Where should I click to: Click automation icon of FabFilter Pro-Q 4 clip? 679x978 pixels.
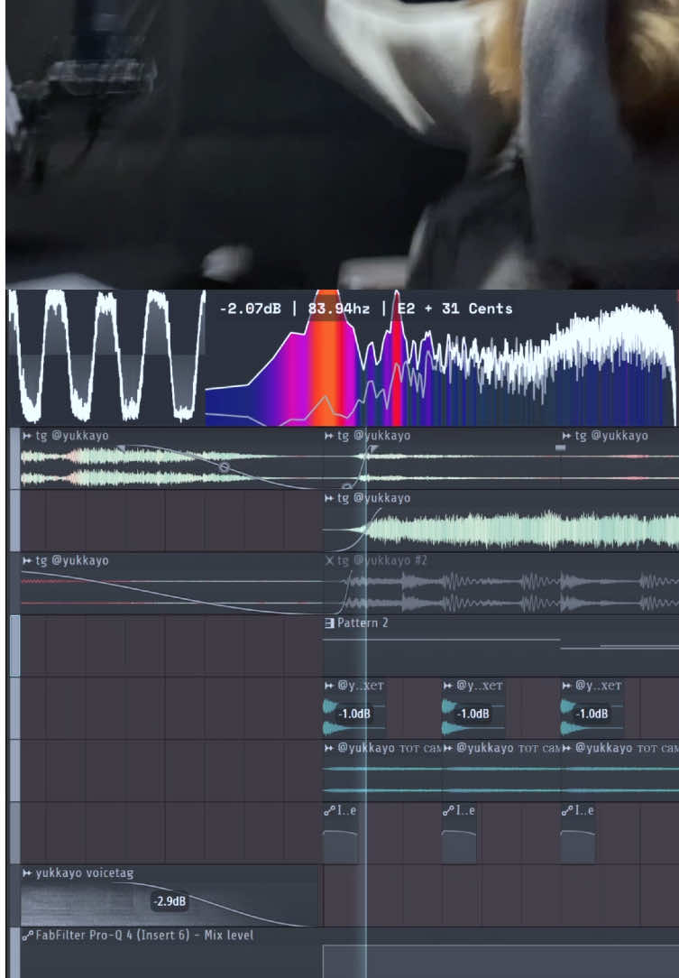pos(27,936)
